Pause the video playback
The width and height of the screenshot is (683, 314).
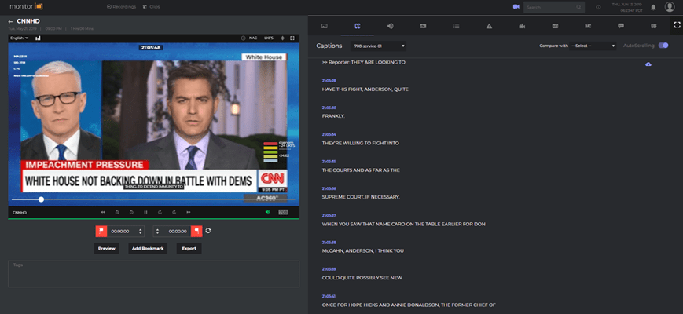point(145,212)
